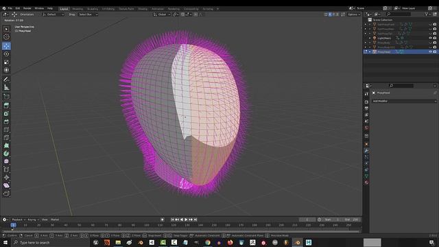Select the Bevel tool
The height and width of the screenshot is (247, 439).
(x=6, y=122)
